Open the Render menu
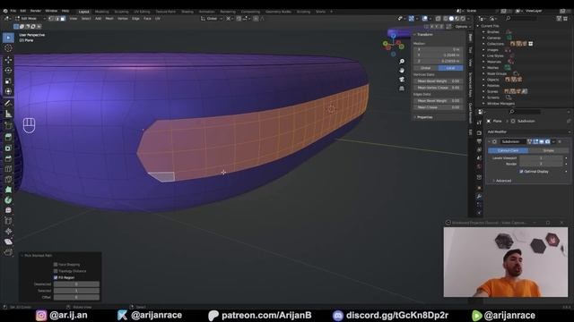 [36, 12]
